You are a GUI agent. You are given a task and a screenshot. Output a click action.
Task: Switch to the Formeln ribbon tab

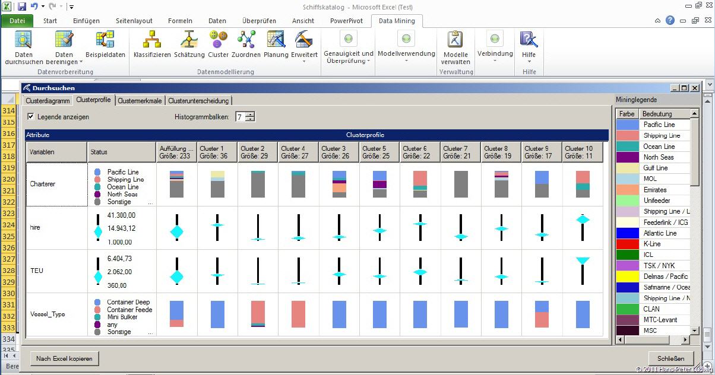pyautogui.click(x=180, y=21)
